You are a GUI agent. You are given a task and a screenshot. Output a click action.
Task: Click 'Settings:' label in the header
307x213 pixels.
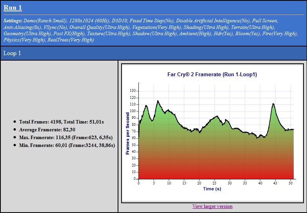tap(13, 21)
